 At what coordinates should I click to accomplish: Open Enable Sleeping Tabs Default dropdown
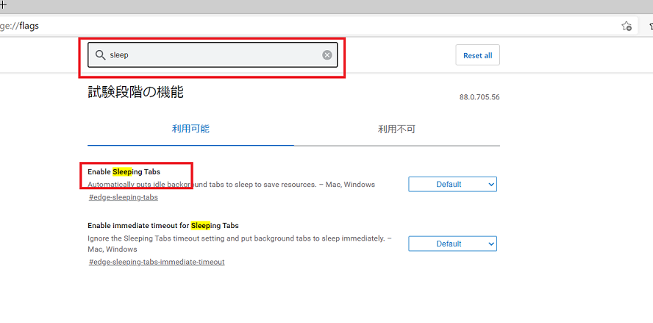[452, 184]
